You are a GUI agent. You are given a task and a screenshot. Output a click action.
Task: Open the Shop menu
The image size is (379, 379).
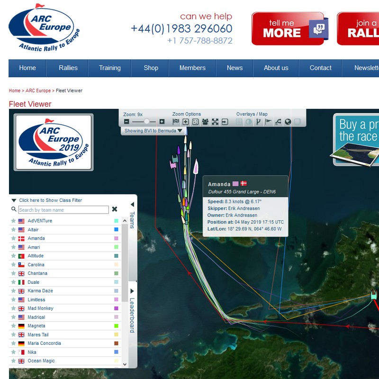(151, 68)
